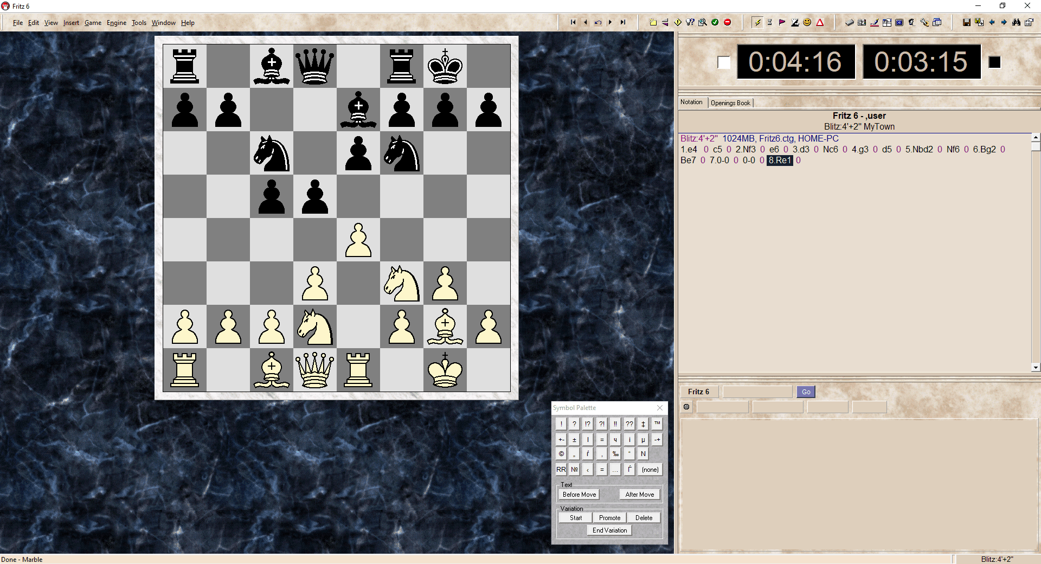This screenshot has width=1041, height=564.
Task: Click the smiley face toolbar icon
Action: (807, 22)
